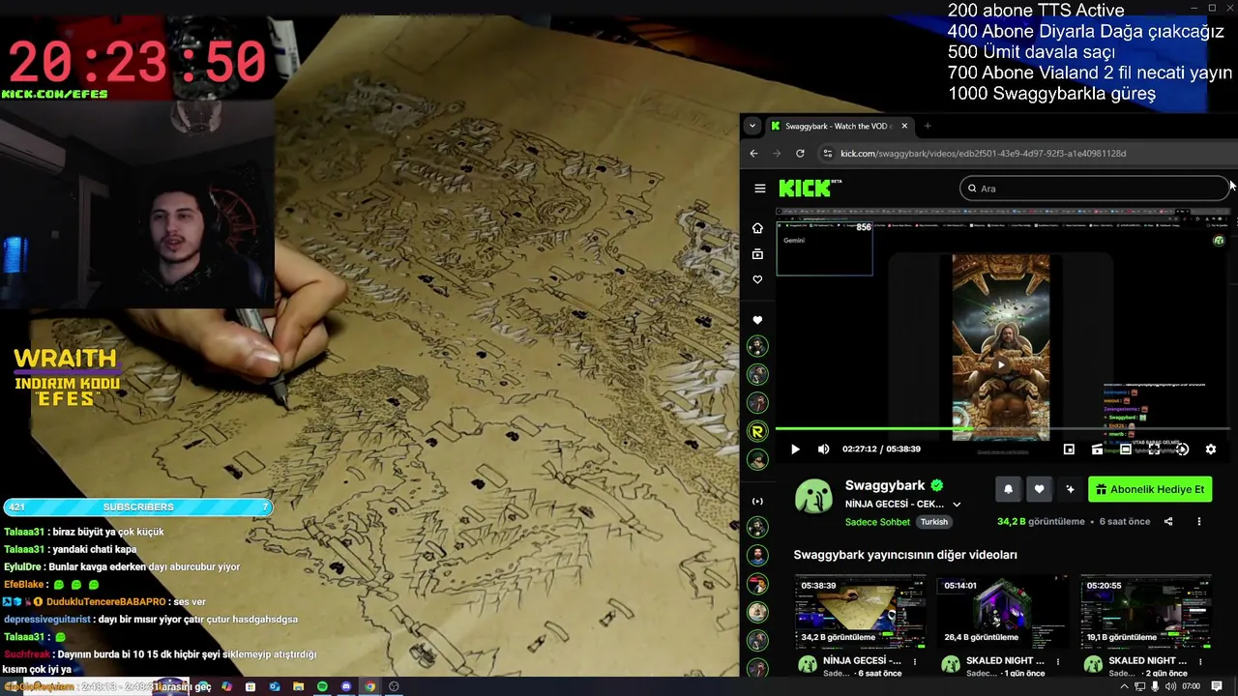
Task: Enter fullscreen on the video player
Action: pyautogui.click(x=1154, y=449)
